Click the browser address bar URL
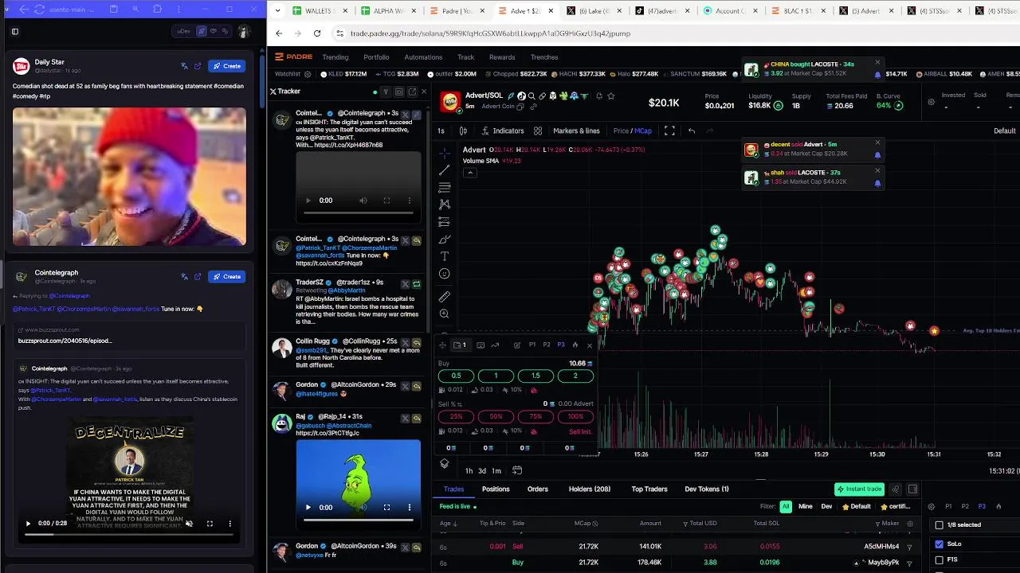 490,33
